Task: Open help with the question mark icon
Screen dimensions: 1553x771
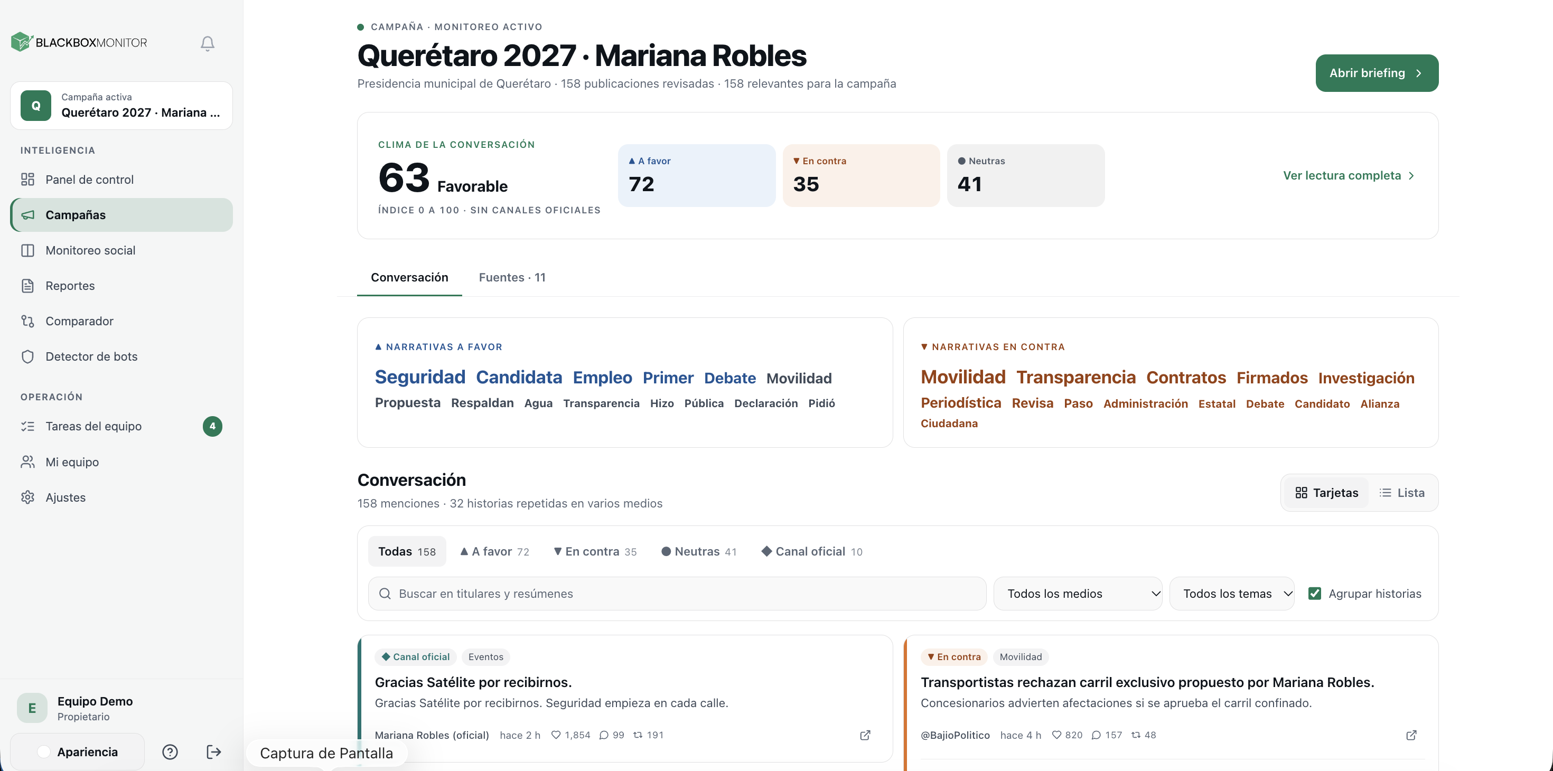Action: [x=170, y=751]
